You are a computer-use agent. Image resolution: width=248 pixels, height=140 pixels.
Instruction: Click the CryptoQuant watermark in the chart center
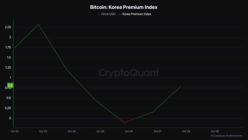point(129,72)
